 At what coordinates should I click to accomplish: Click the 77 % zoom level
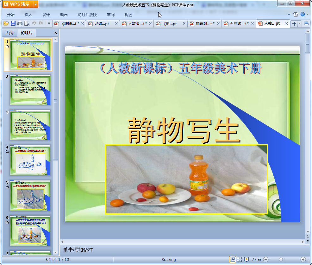tap(256, 259)
